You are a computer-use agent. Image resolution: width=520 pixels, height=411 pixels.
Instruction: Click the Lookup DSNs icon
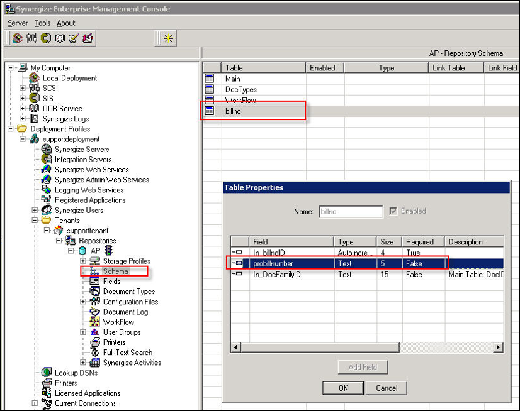(x=47, y=373)
